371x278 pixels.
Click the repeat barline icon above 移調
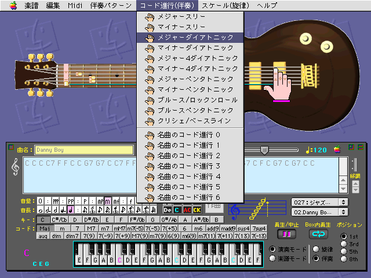[354, 164]
